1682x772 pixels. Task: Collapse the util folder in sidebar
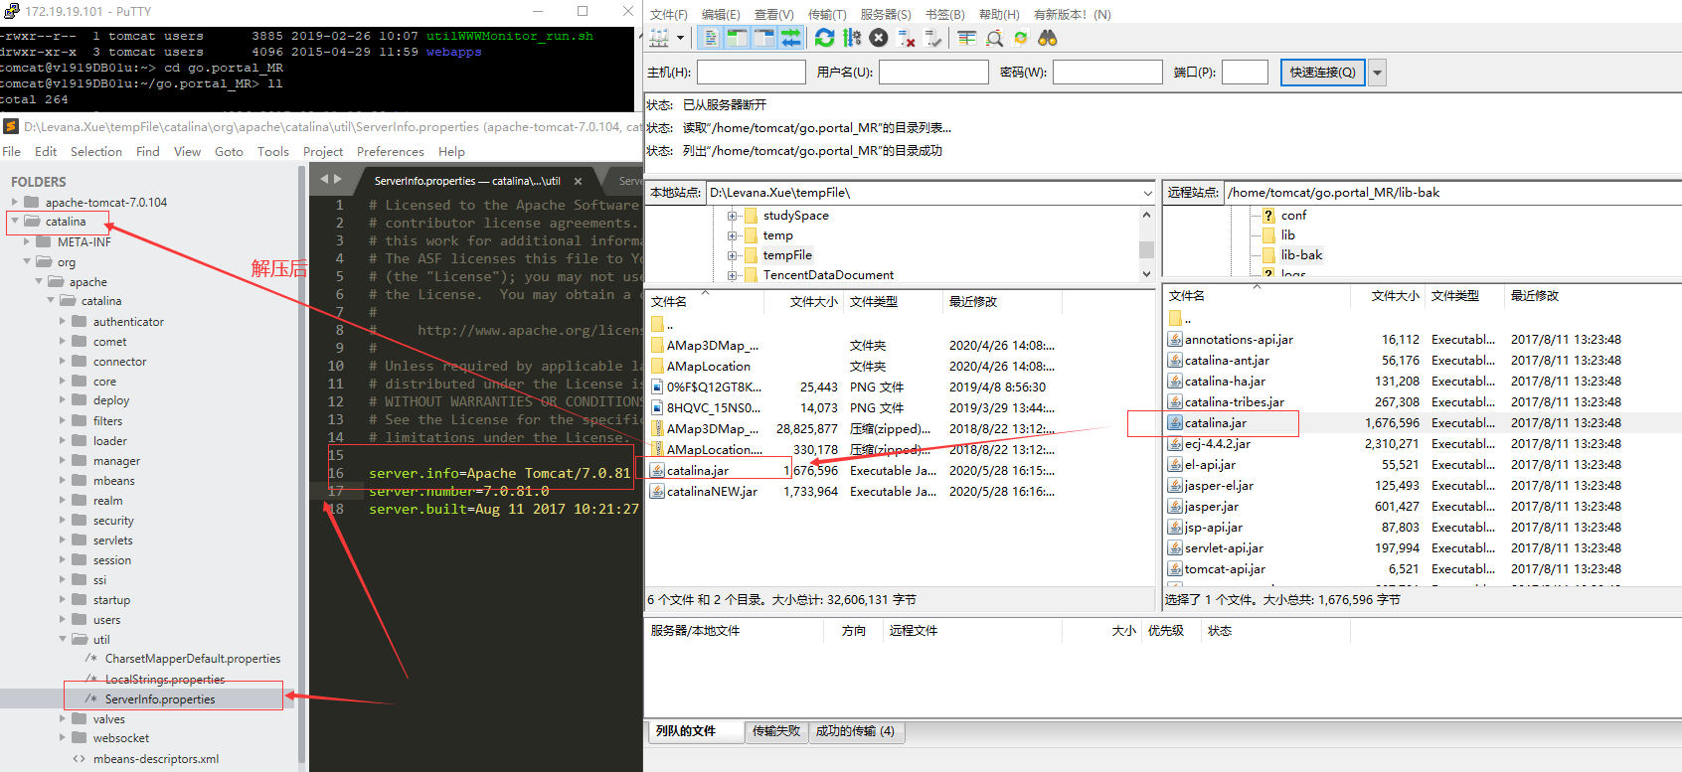[63, 639]
